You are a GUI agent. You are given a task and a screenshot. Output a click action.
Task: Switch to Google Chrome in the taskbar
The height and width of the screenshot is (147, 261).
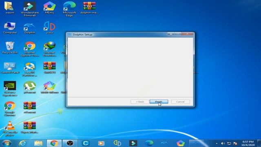[54, 143]
